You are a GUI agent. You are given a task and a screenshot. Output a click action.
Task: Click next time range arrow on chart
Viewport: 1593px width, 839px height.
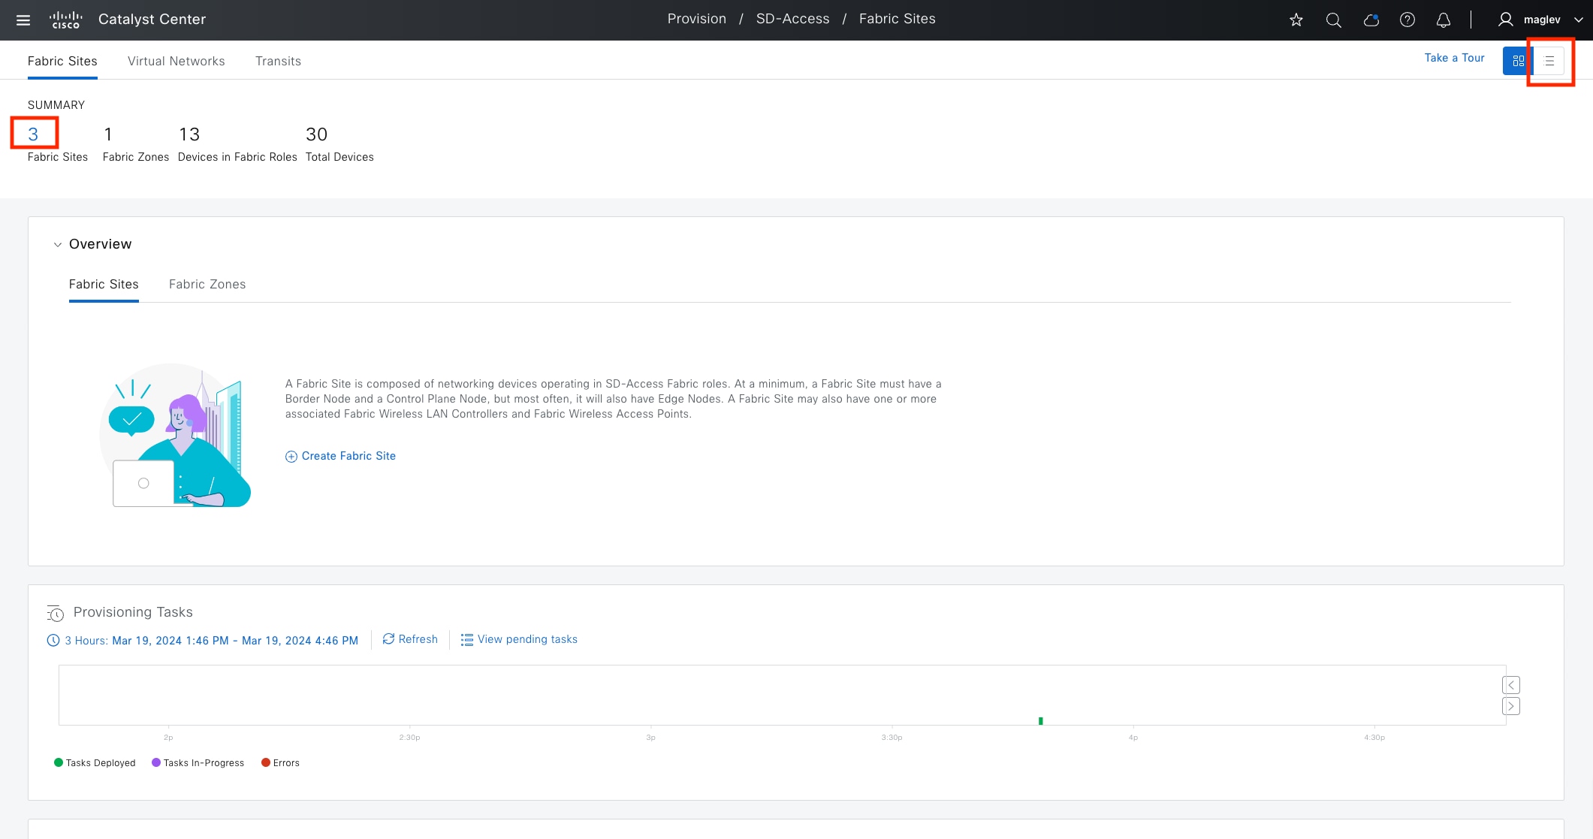point(1511,706)
